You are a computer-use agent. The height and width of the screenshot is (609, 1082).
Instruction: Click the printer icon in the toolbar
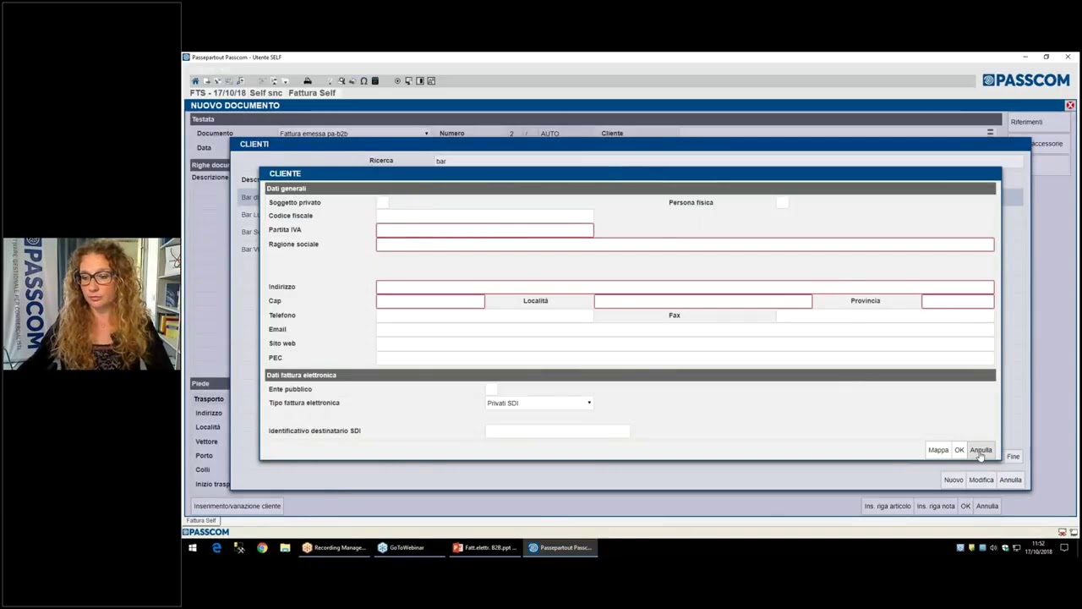pos(308,81)
